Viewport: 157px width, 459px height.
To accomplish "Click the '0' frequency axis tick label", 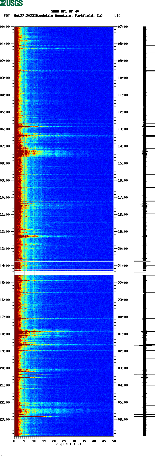I will point(14,441).
